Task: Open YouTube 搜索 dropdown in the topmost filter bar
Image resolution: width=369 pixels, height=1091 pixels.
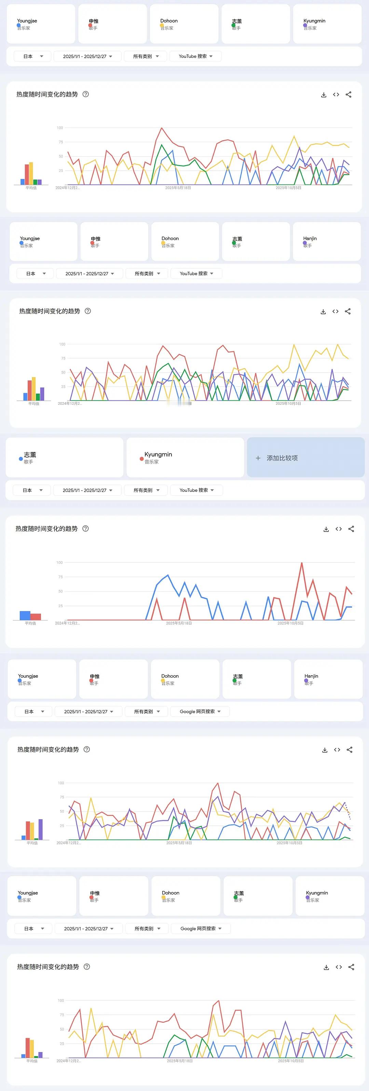Action: [x=195, y=56]
